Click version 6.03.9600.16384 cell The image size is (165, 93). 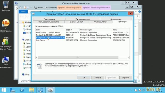click(72, 40)
